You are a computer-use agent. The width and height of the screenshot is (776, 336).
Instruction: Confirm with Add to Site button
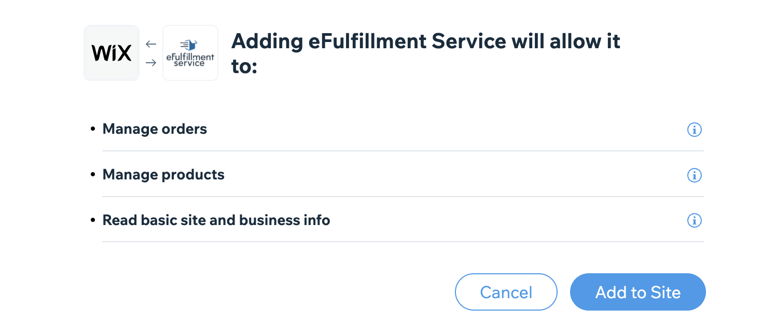[x=638, y=292]
